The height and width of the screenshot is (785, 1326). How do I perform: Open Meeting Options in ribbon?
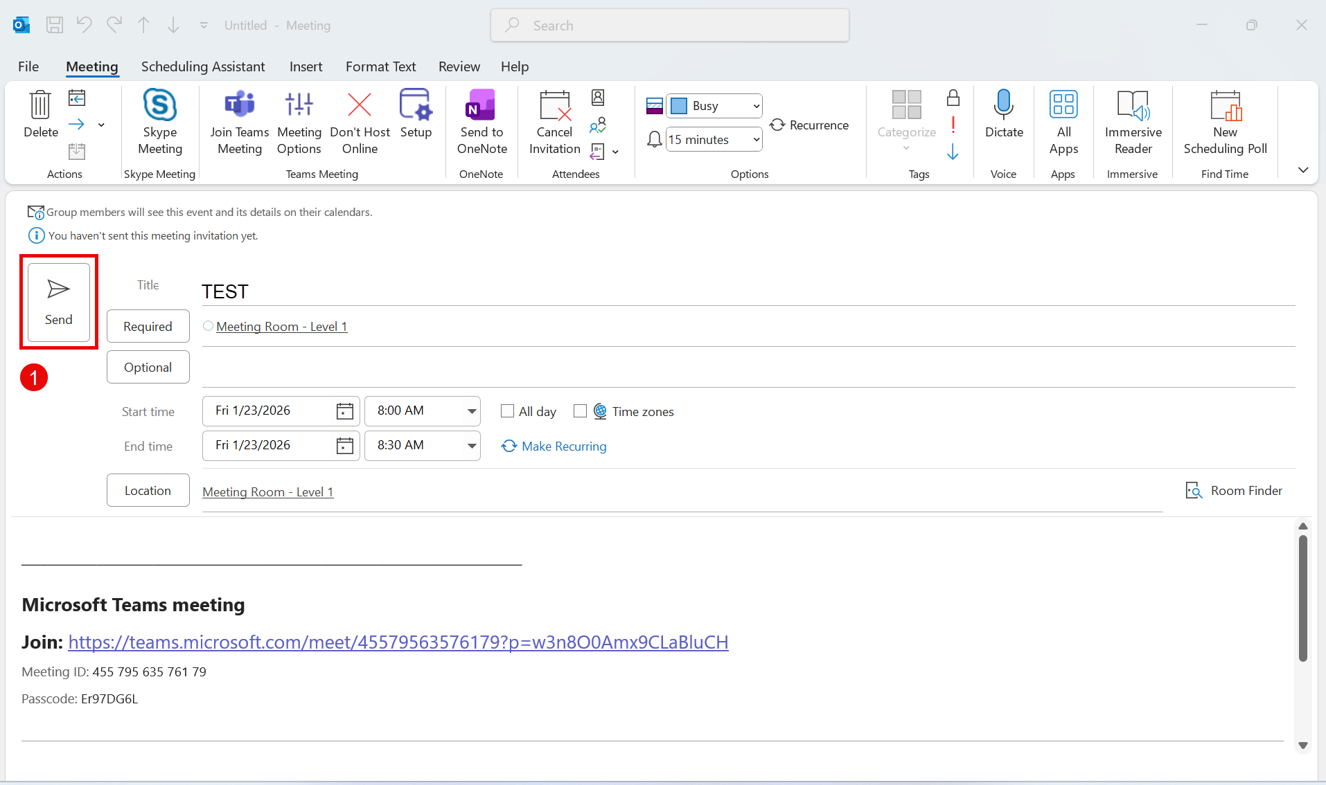click(x=299, y=106)
